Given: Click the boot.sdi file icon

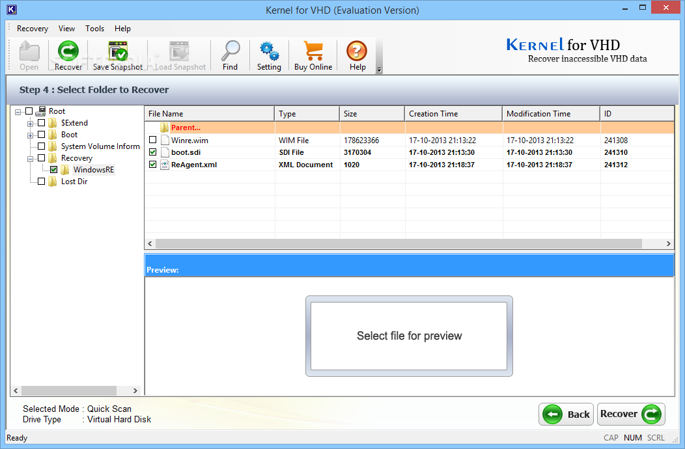Looking at the screenshot, I should point(165,152).
